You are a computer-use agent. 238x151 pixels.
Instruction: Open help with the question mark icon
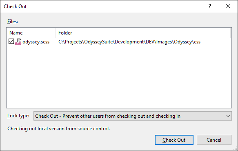tap(210, 6)
